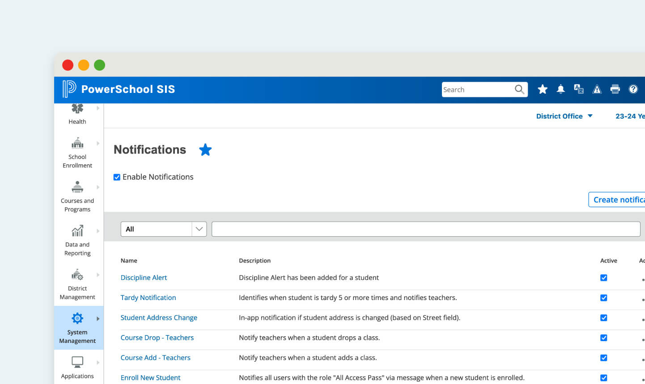Click the Create notification button
The image size is (645, 384).
(x=617, y=200)
